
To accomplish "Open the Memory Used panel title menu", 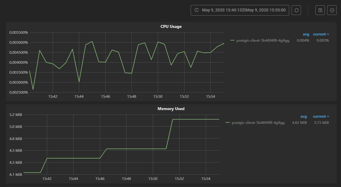I will point(171,109).
